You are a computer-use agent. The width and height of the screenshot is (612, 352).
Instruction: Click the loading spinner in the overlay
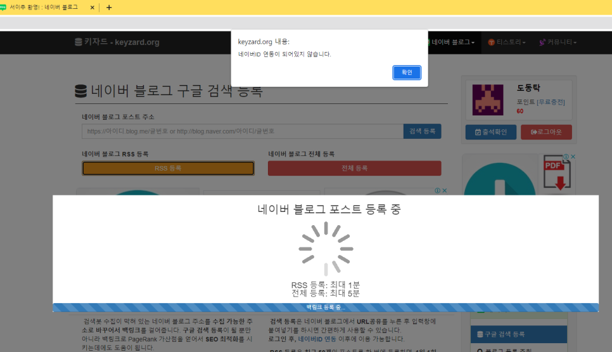326,249
